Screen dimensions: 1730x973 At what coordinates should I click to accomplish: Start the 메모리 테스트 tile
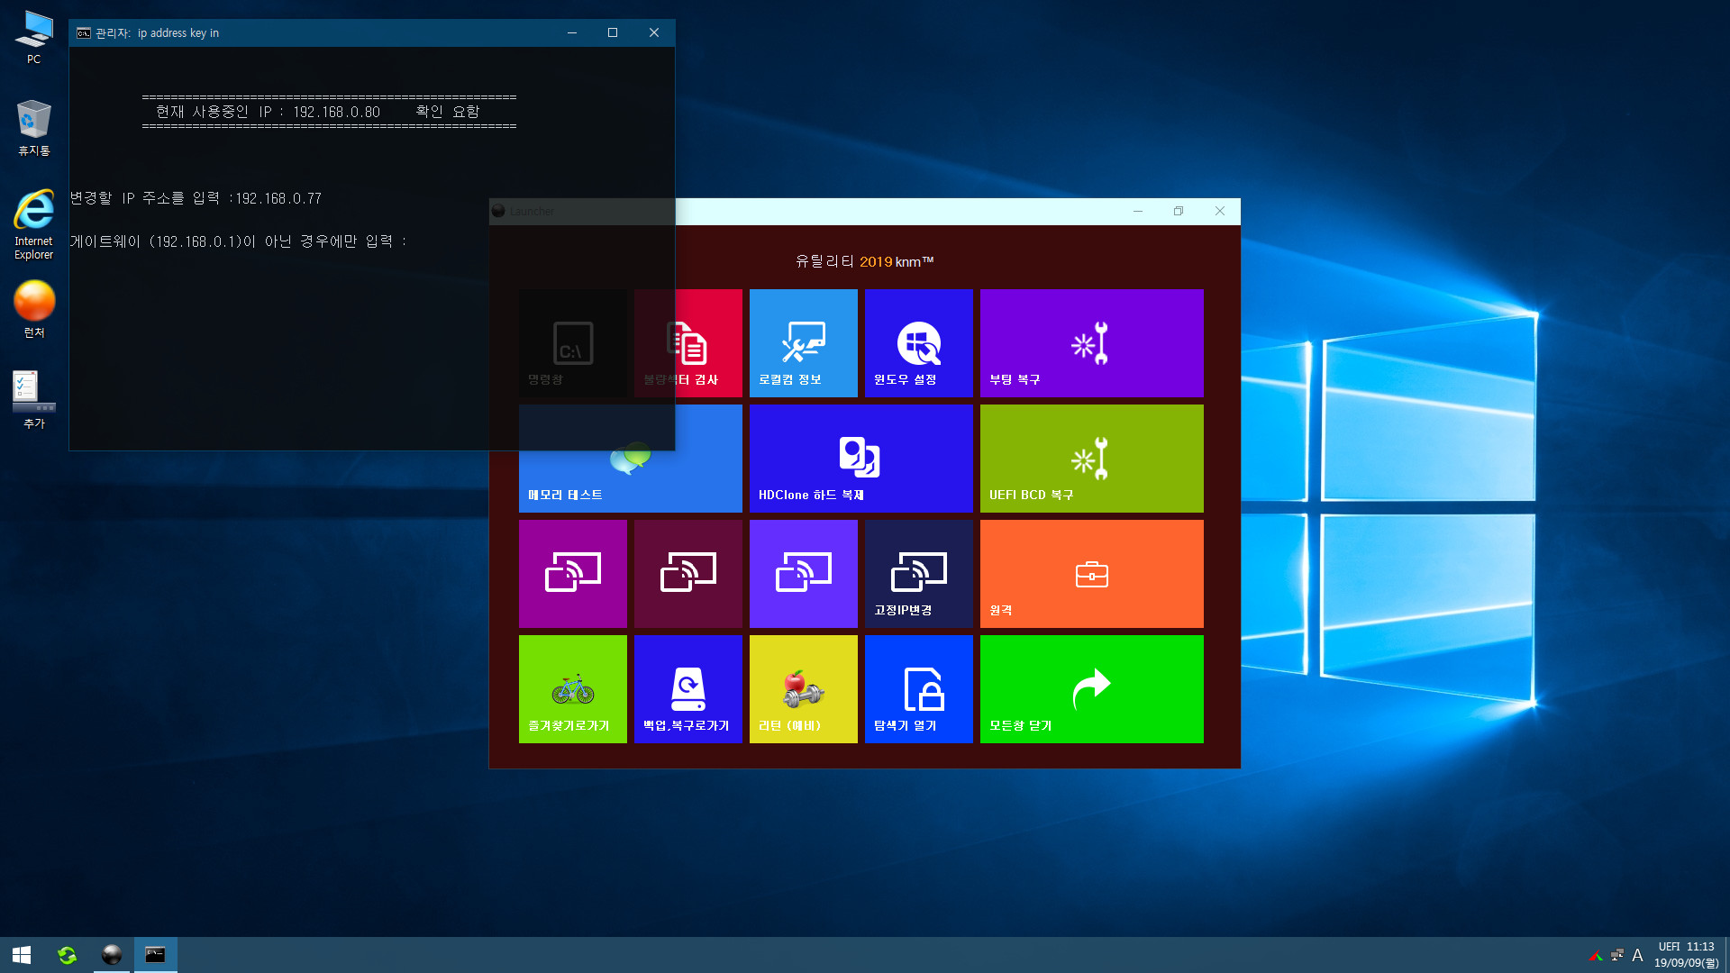pyautogui.click(x=631, y=459)
